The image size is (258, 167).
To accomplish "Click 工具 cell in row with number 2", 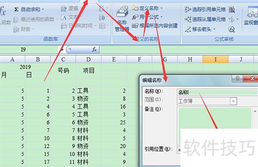I will coord(89,91).
